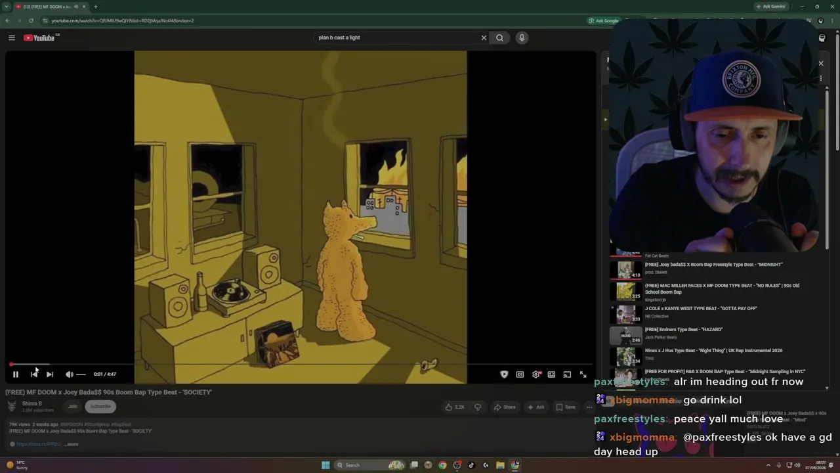Show hidden system tray icons
840x473 pixels.
(768, 466)
